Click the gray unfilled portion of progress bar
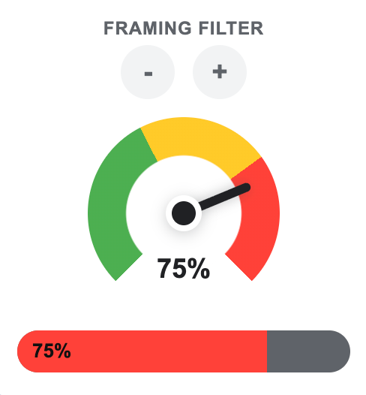The width and height of the screenshot is (366, 395). pyautogui.click(x=308, y=351)
